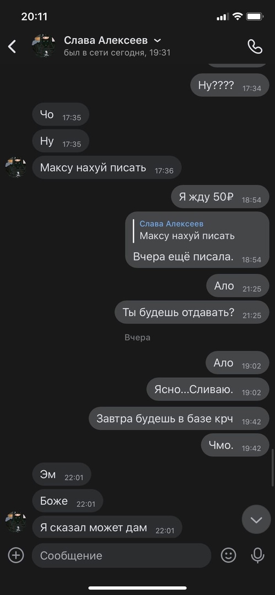Open the attachment plus icon

16,555
